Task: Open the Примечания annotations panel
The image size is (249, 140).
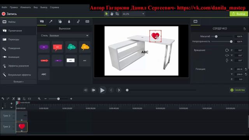Action: click(18, 31)
